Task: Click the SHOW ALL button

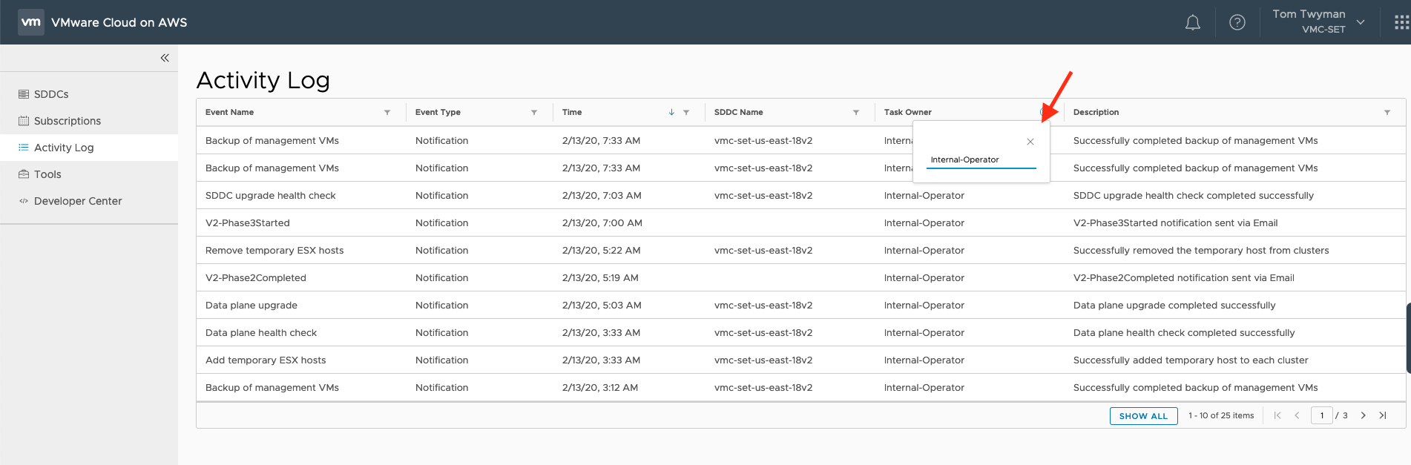Action: pos(1143,416)
